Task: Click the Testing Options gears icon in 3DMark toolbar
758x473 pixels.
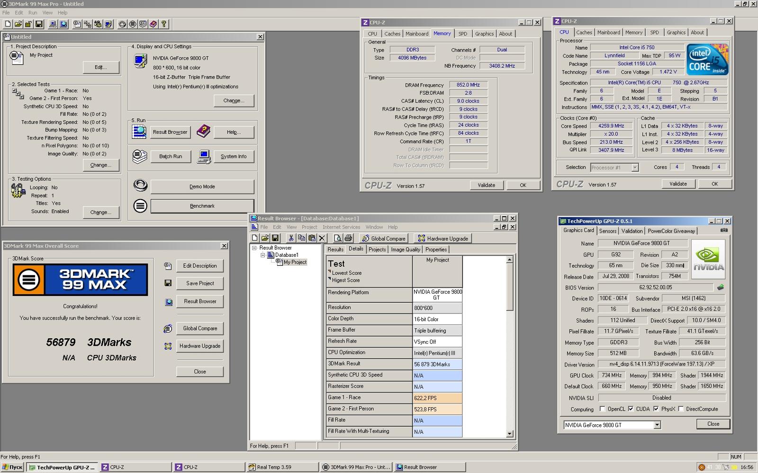Action: coord(98,24)
